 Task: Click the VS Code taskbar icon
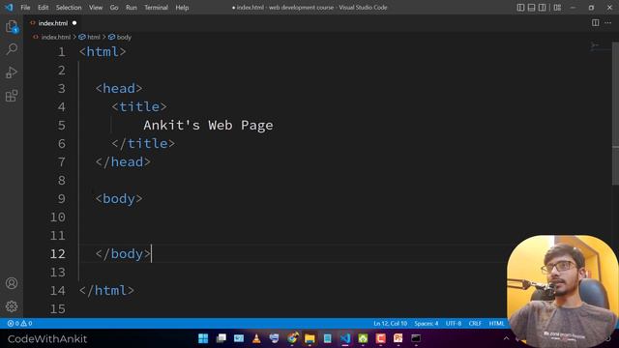345,338
